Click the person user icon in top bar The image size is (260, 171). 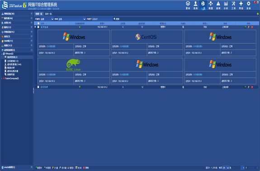tap(195, 5)
